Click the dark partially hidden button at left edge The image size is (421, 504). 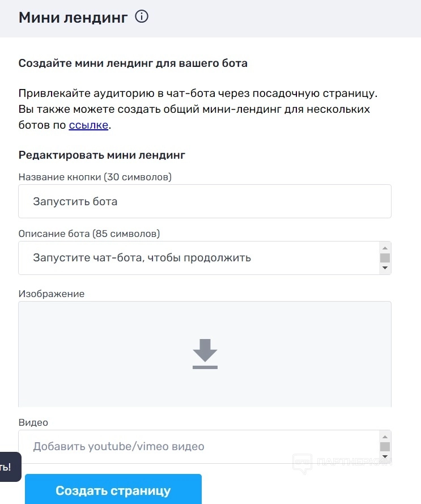10,467
